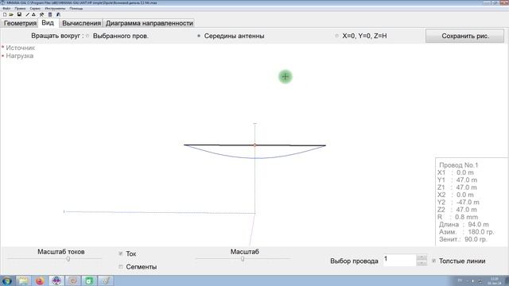Click the R : 0.8 mm value
Viewport: 509px width, 286px height.
pyautogui.click(x=458, y=217)
